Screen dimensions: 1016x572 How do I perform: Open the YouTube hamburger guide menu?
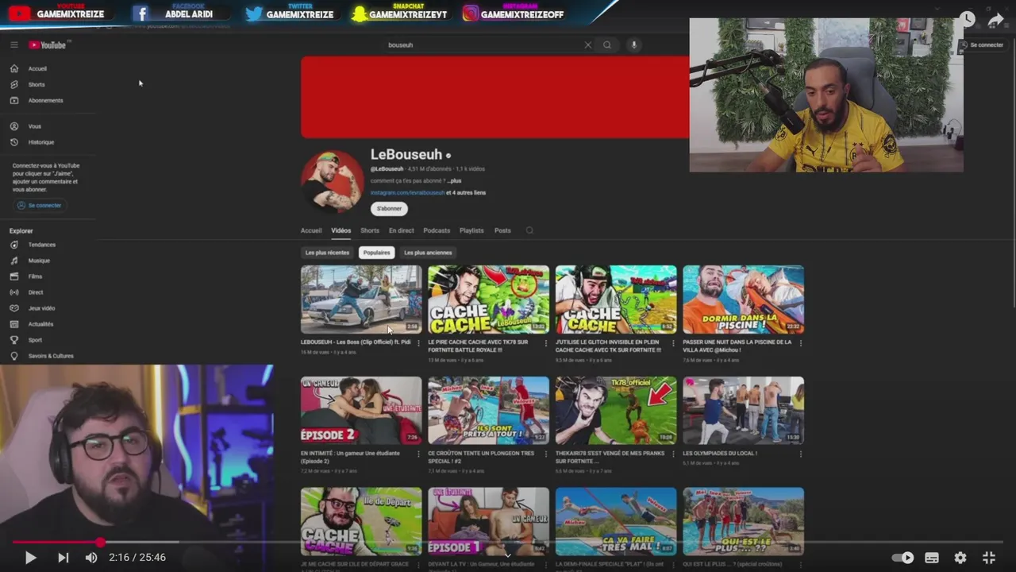[13, 44]
